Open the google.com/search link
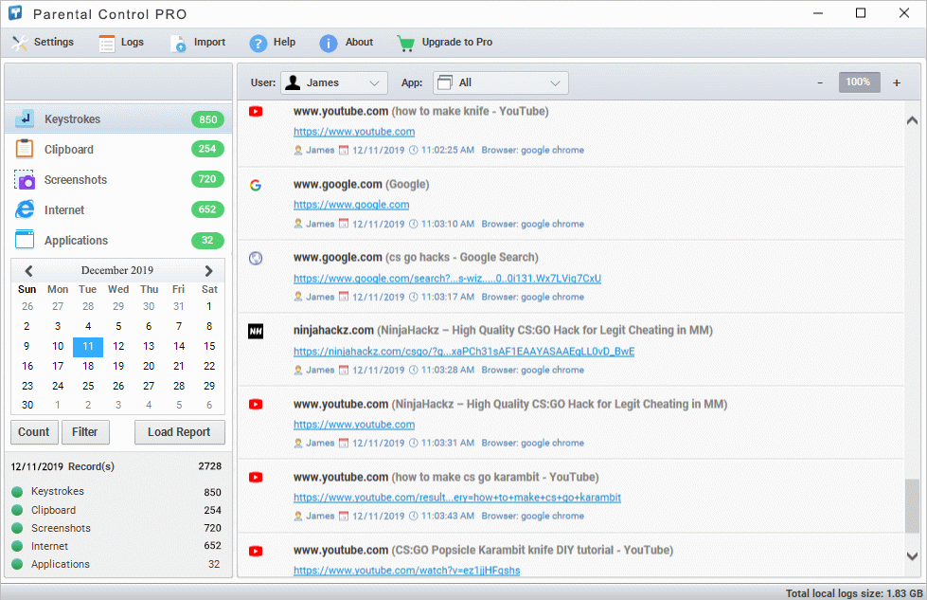This screenshot has width=927, height=600. tap(448, 278)
